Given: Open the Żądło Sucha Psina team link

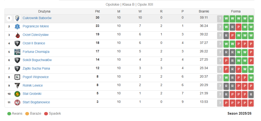Looking at the screenshot, I should click(36, 69).
